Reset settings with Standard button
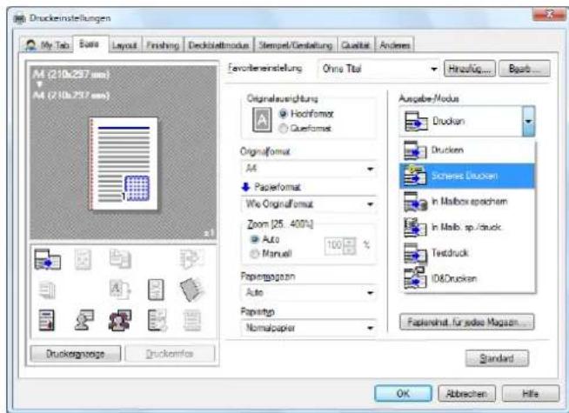569x413 pixels. [497, 358]
